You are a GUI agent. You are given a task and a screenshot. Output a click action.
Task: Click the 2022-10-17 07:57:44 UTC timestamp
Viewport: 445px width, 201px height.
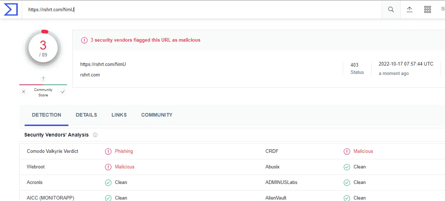[x=406, y=64]
